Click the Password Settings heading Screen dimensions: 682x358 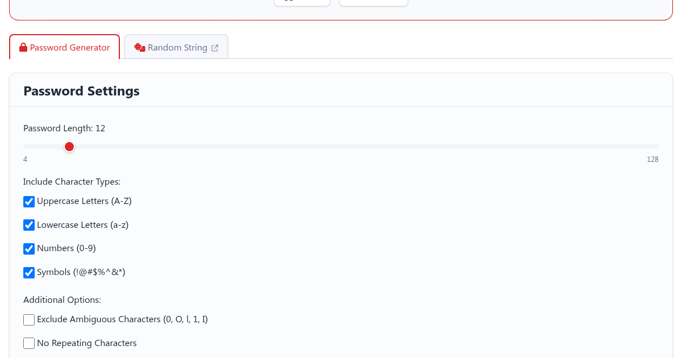(81, 91)
